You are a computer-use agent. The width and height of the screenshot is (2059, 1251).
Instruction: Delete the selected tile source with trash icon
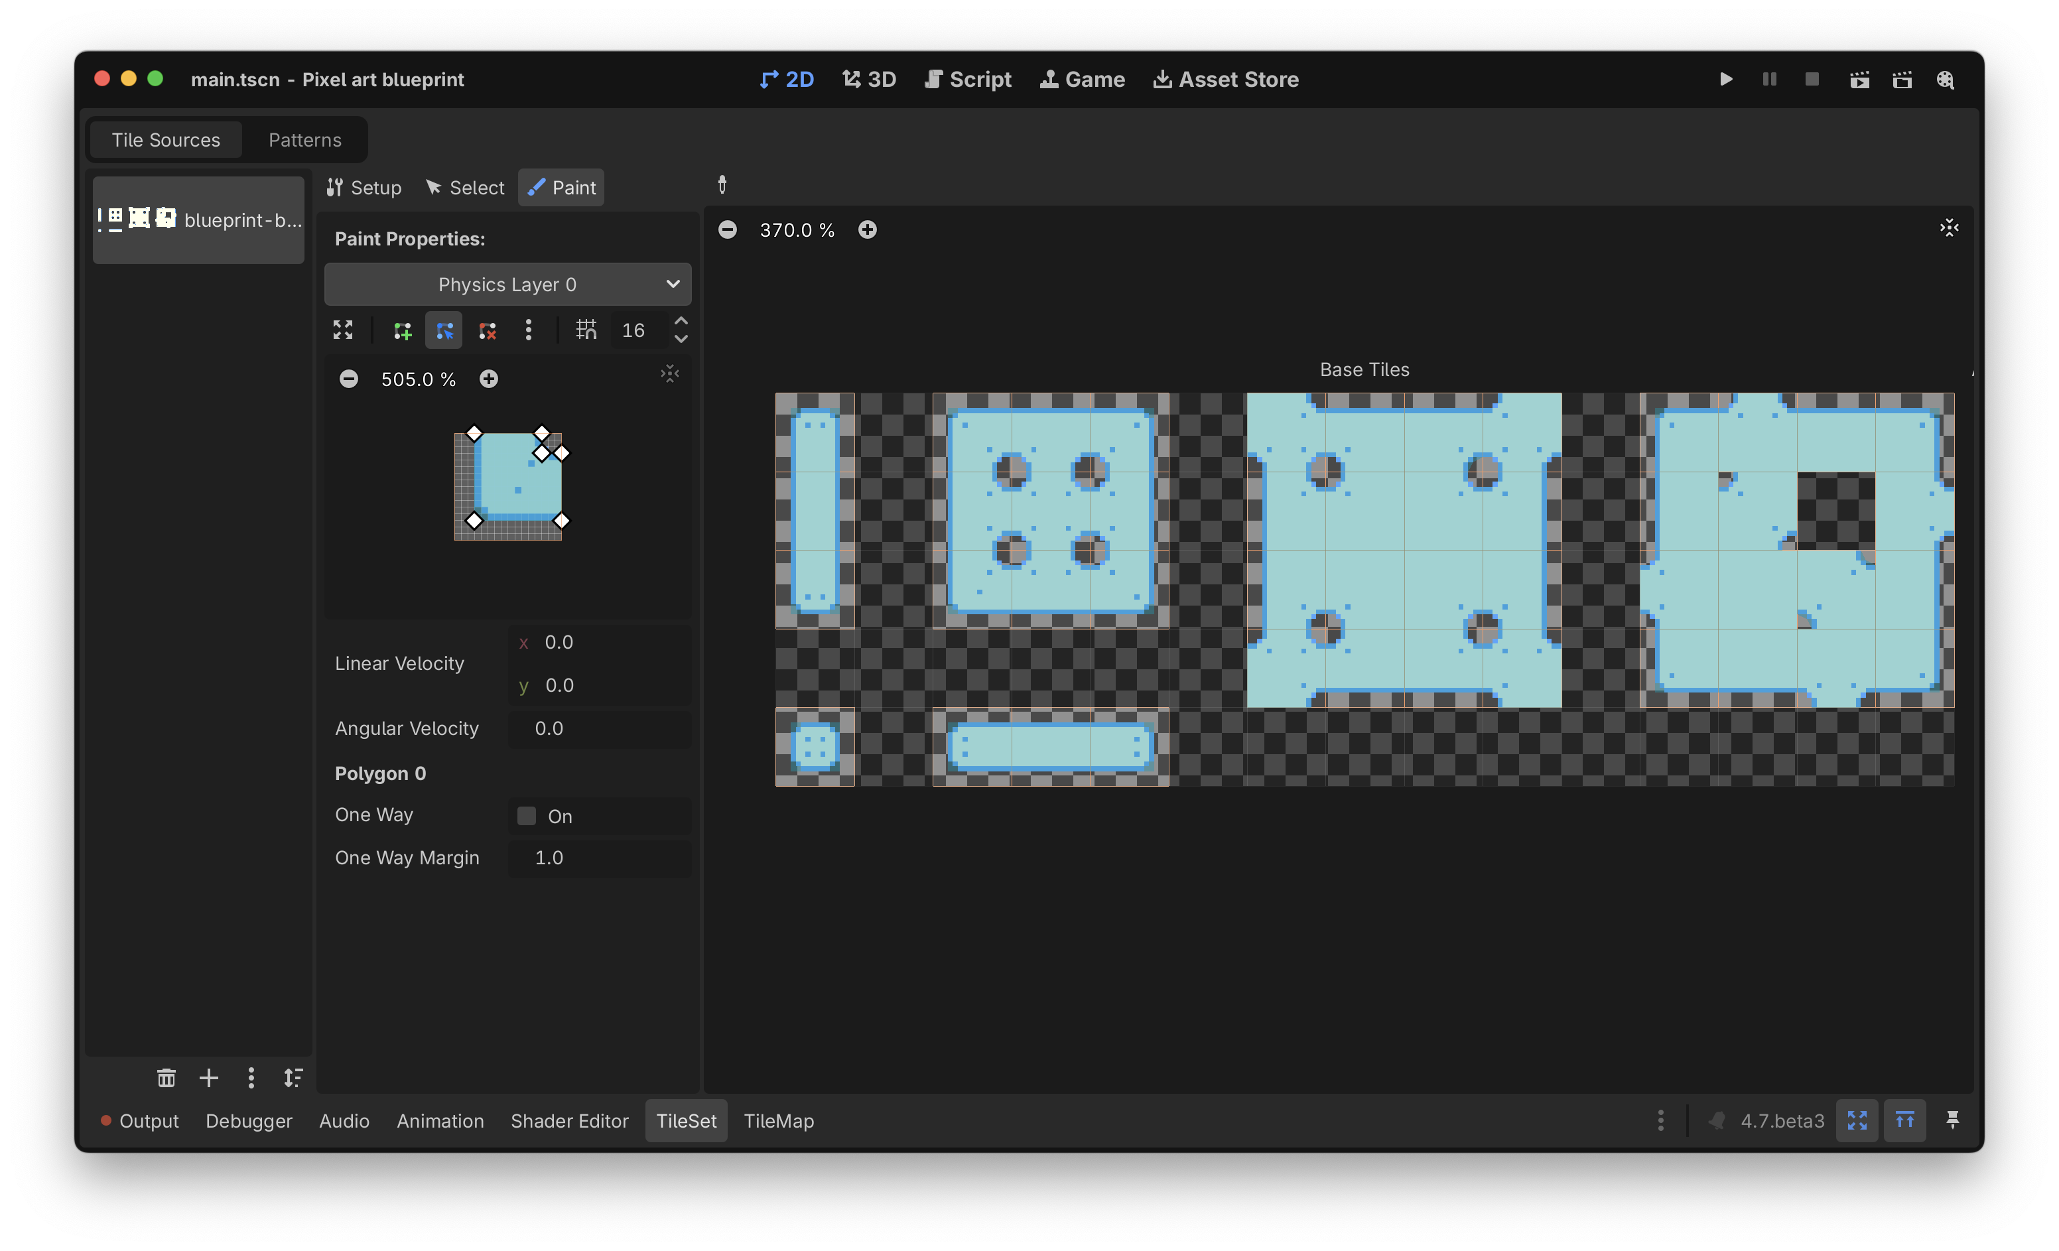[x=166, y=1078]
